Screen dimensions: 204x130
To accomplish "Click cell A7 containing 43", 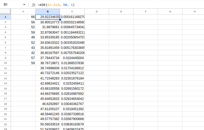I will 23,48.
